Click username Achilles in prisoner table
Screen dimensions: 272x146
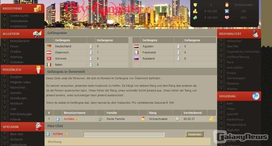click(69, 119)
